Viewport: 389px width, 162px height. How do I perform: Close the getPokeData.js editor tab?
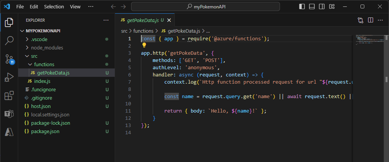click(x=169, y=20)
